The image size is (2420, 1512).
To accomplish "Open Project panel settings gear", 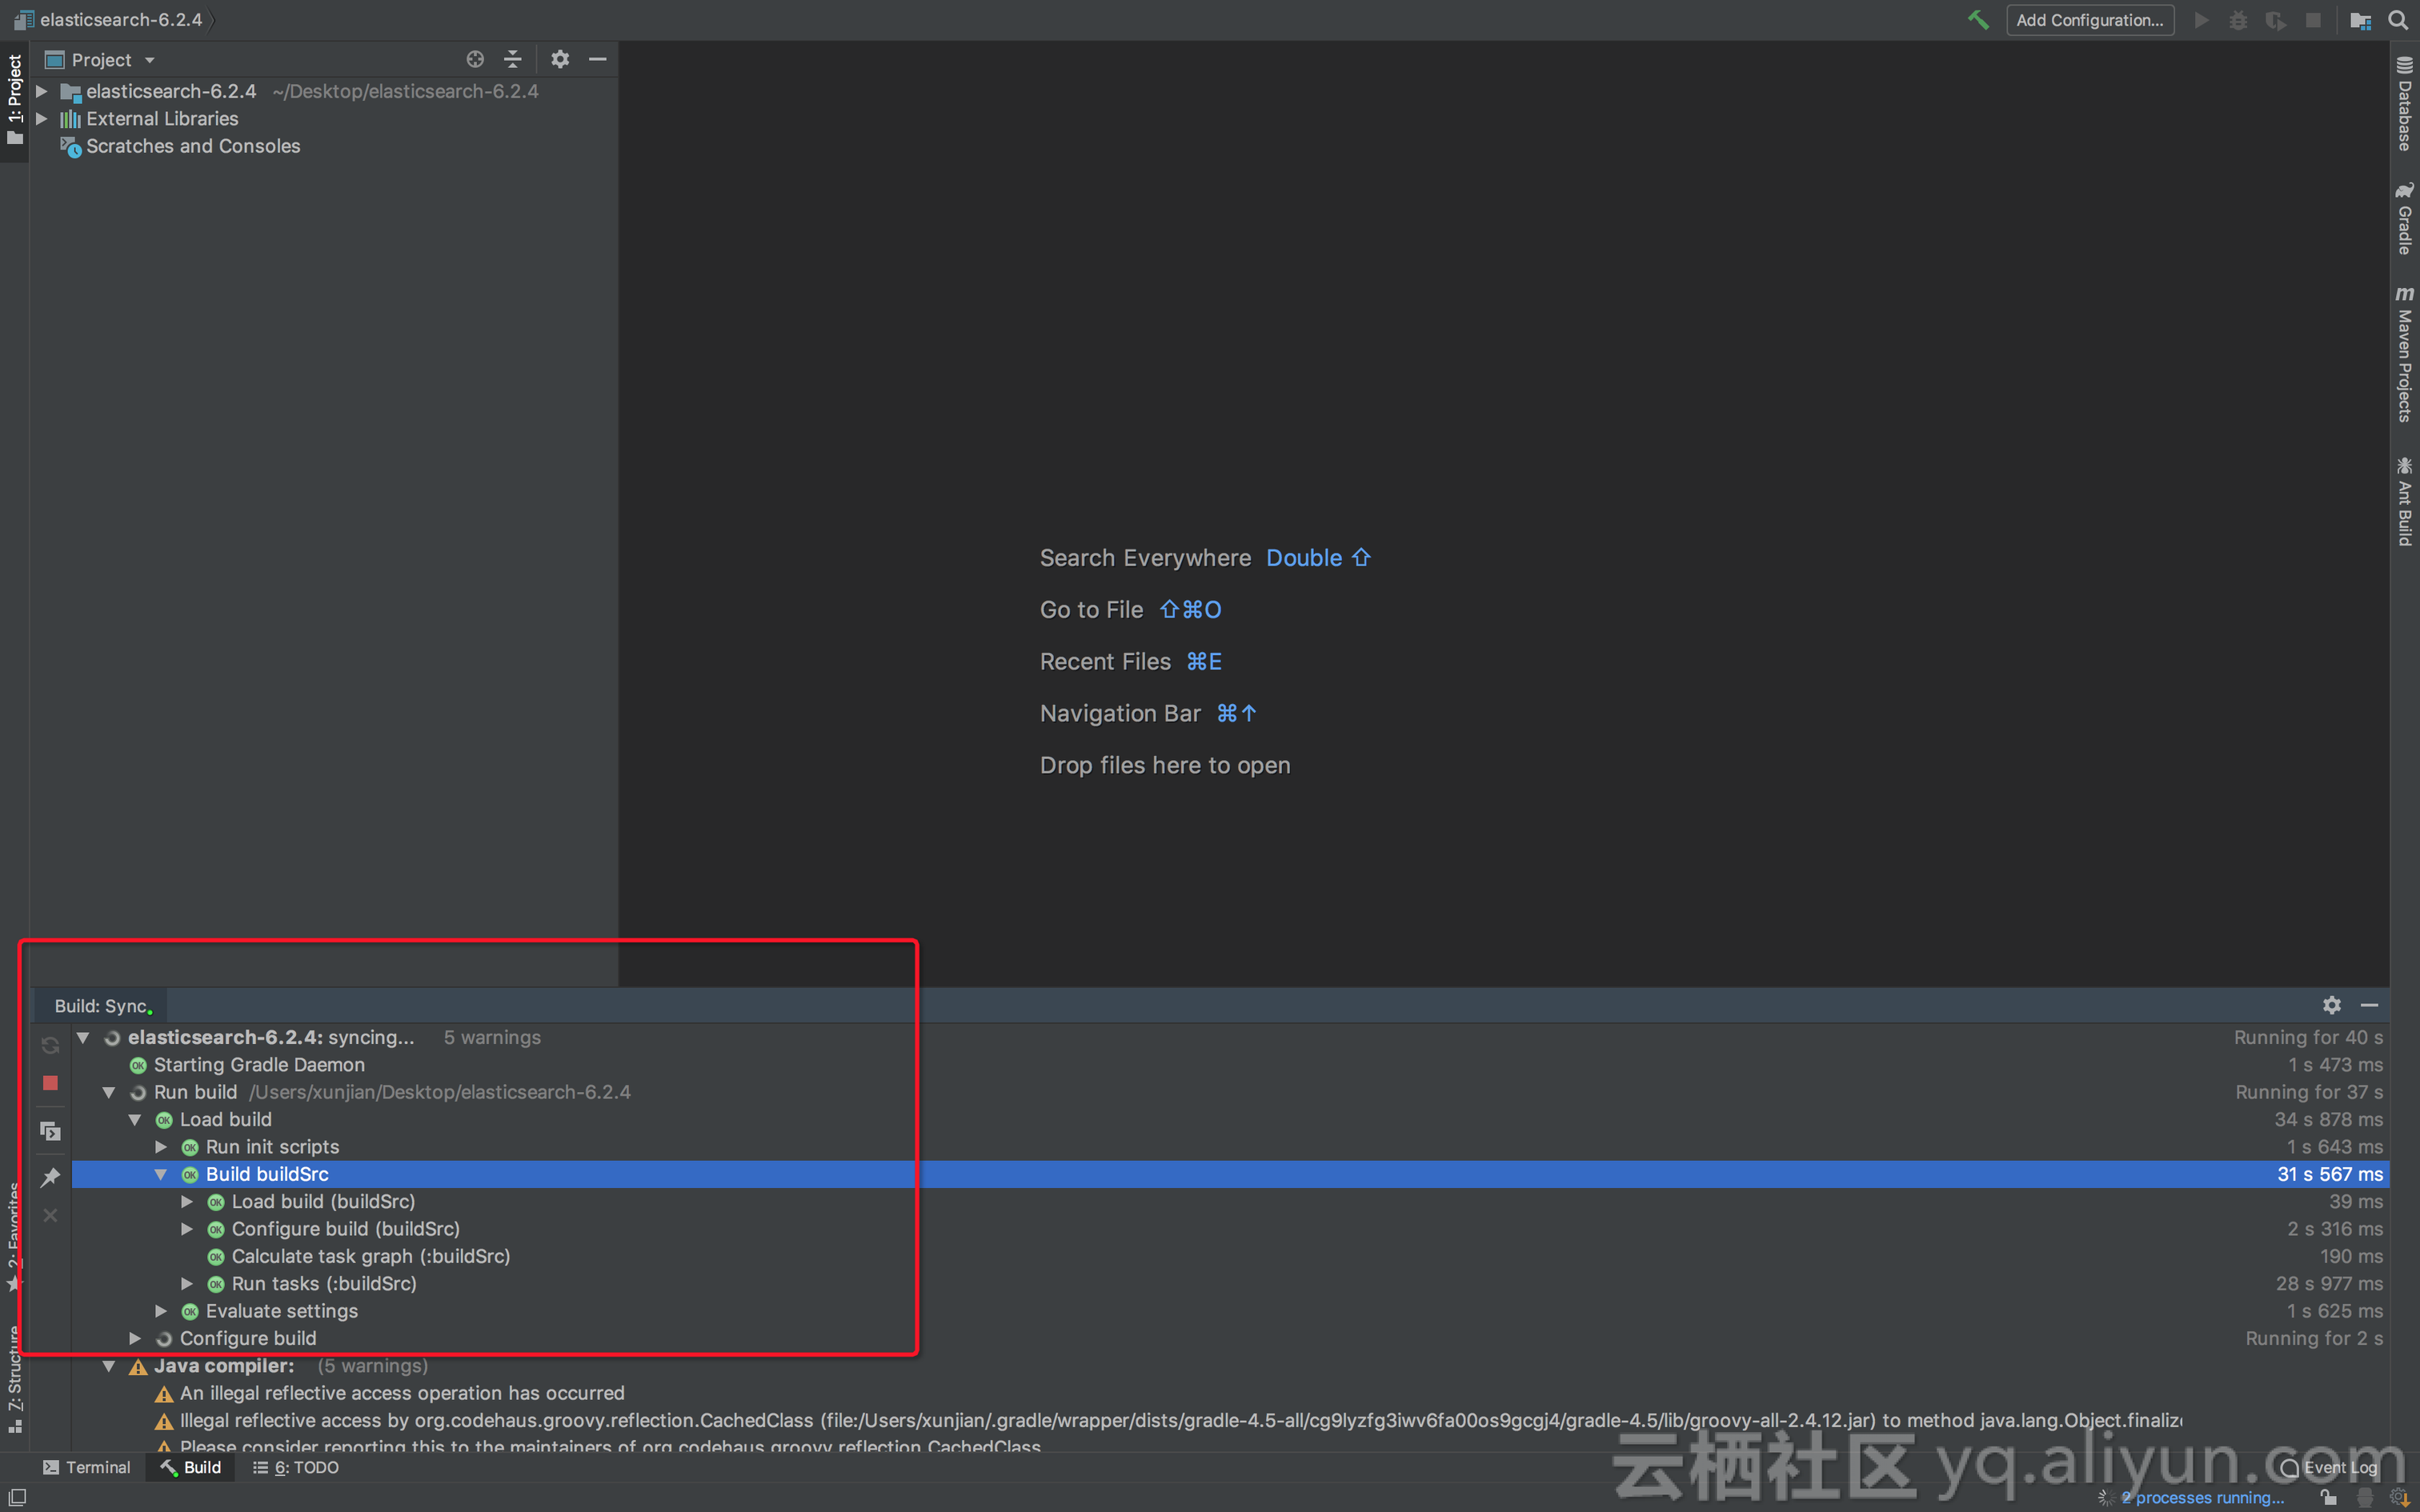I will coord(560,60).
